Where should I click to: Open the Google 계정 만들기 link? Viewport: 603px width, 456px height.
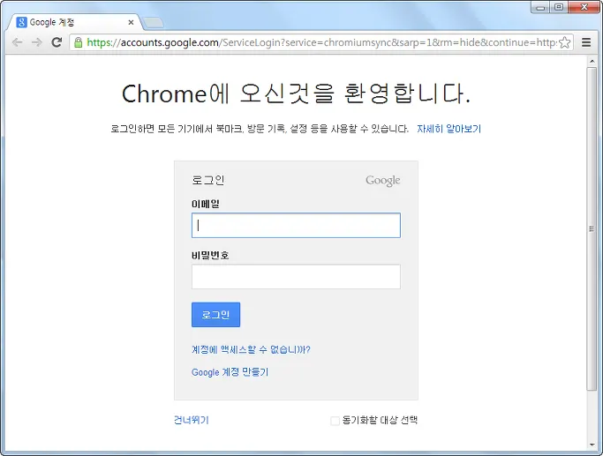coord(230,372)
